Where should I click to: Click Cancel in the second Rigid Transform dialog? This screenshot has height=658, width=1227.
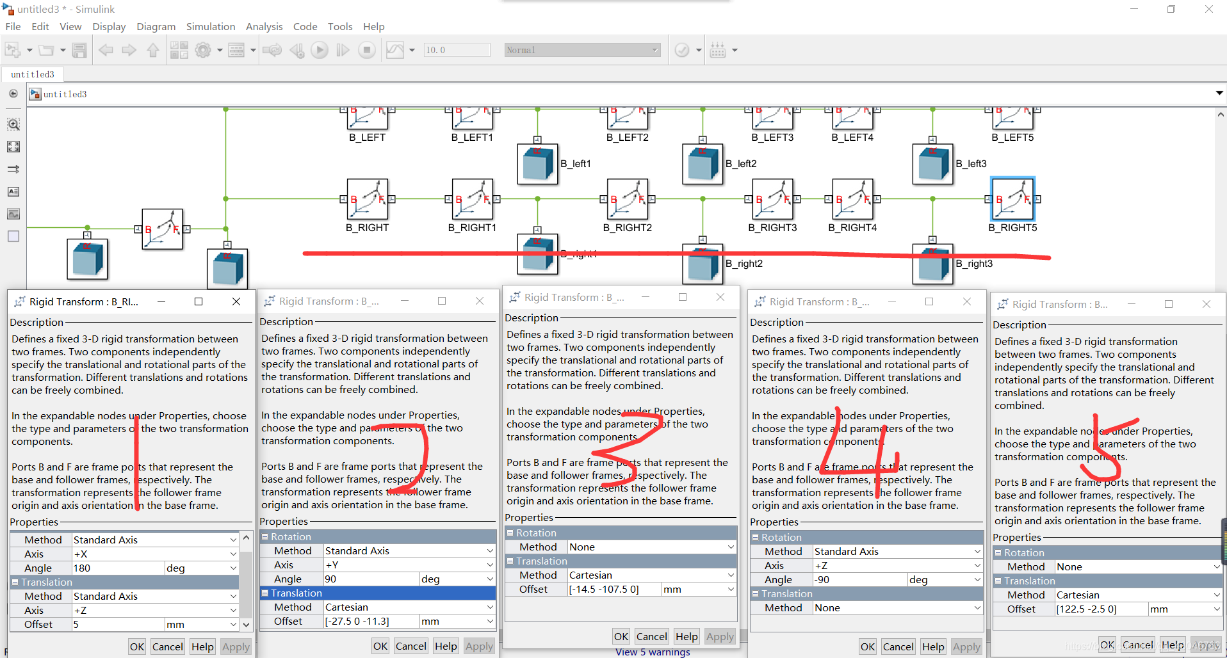410,646
